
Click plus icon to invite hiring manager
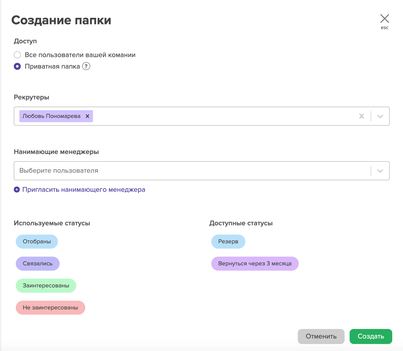coord(17,190)
